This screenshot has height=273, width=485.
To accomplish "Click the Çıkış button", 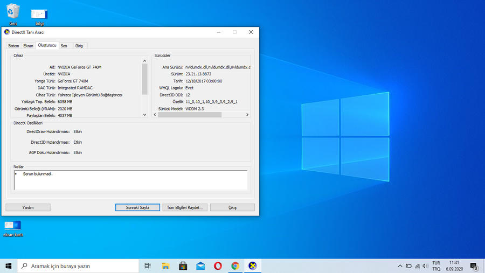I will tap(232, 207).
